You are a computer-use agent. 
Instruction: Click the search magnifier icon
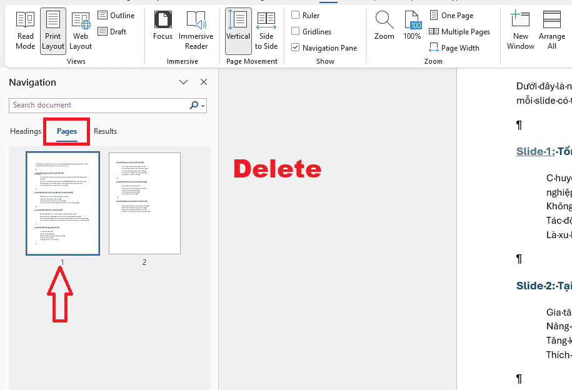(194, 105)
